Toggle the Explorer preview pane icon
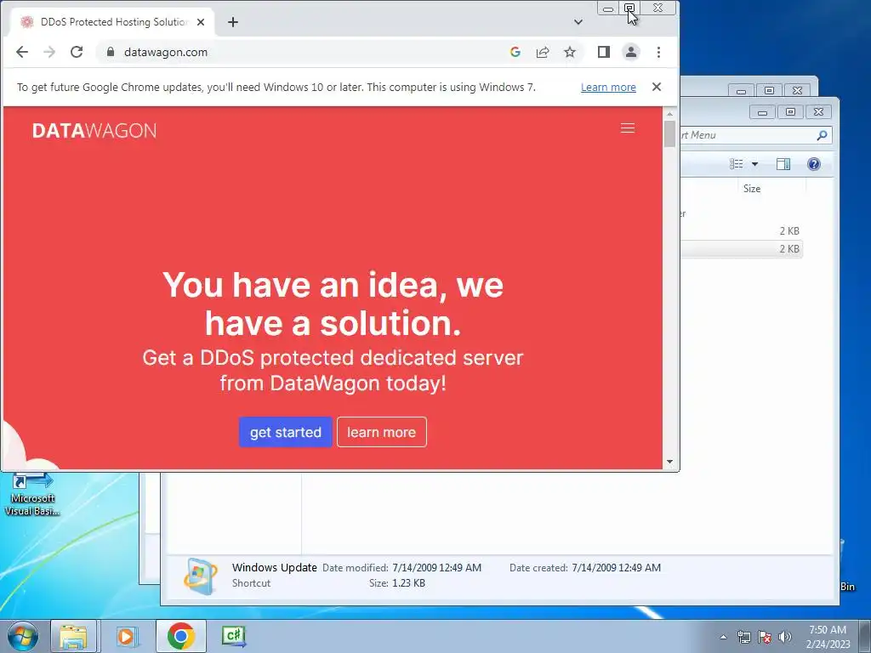The width and height of the screenshot is (871, 653). [x=783, y=164]
